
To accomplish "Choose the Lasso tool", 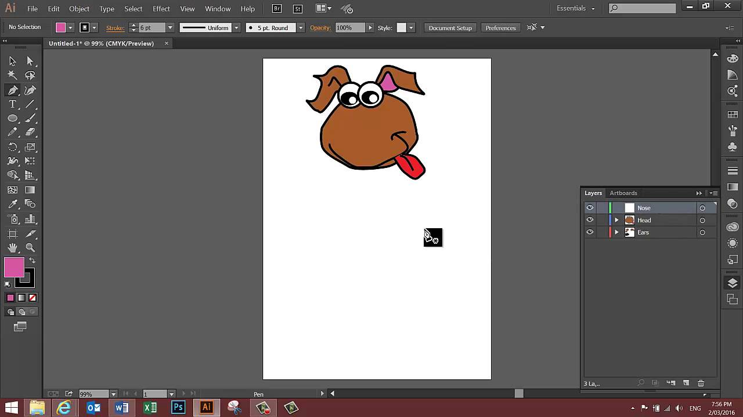I will click(x=30, y=75).
